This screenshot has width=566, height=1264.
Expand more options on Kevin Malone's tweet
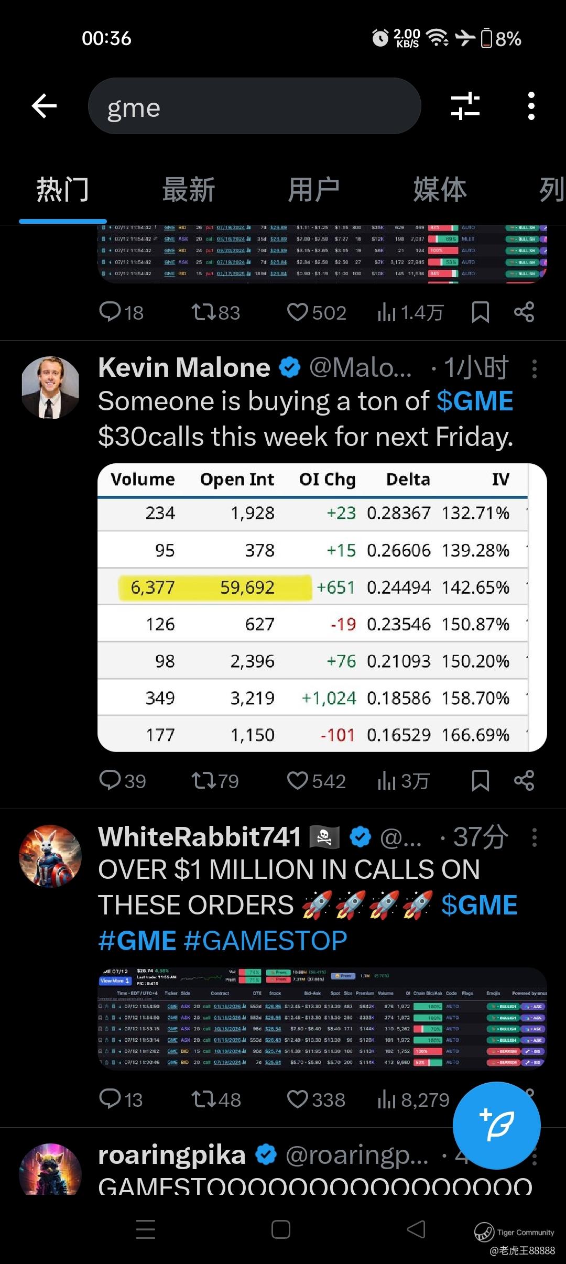[534, 369]
